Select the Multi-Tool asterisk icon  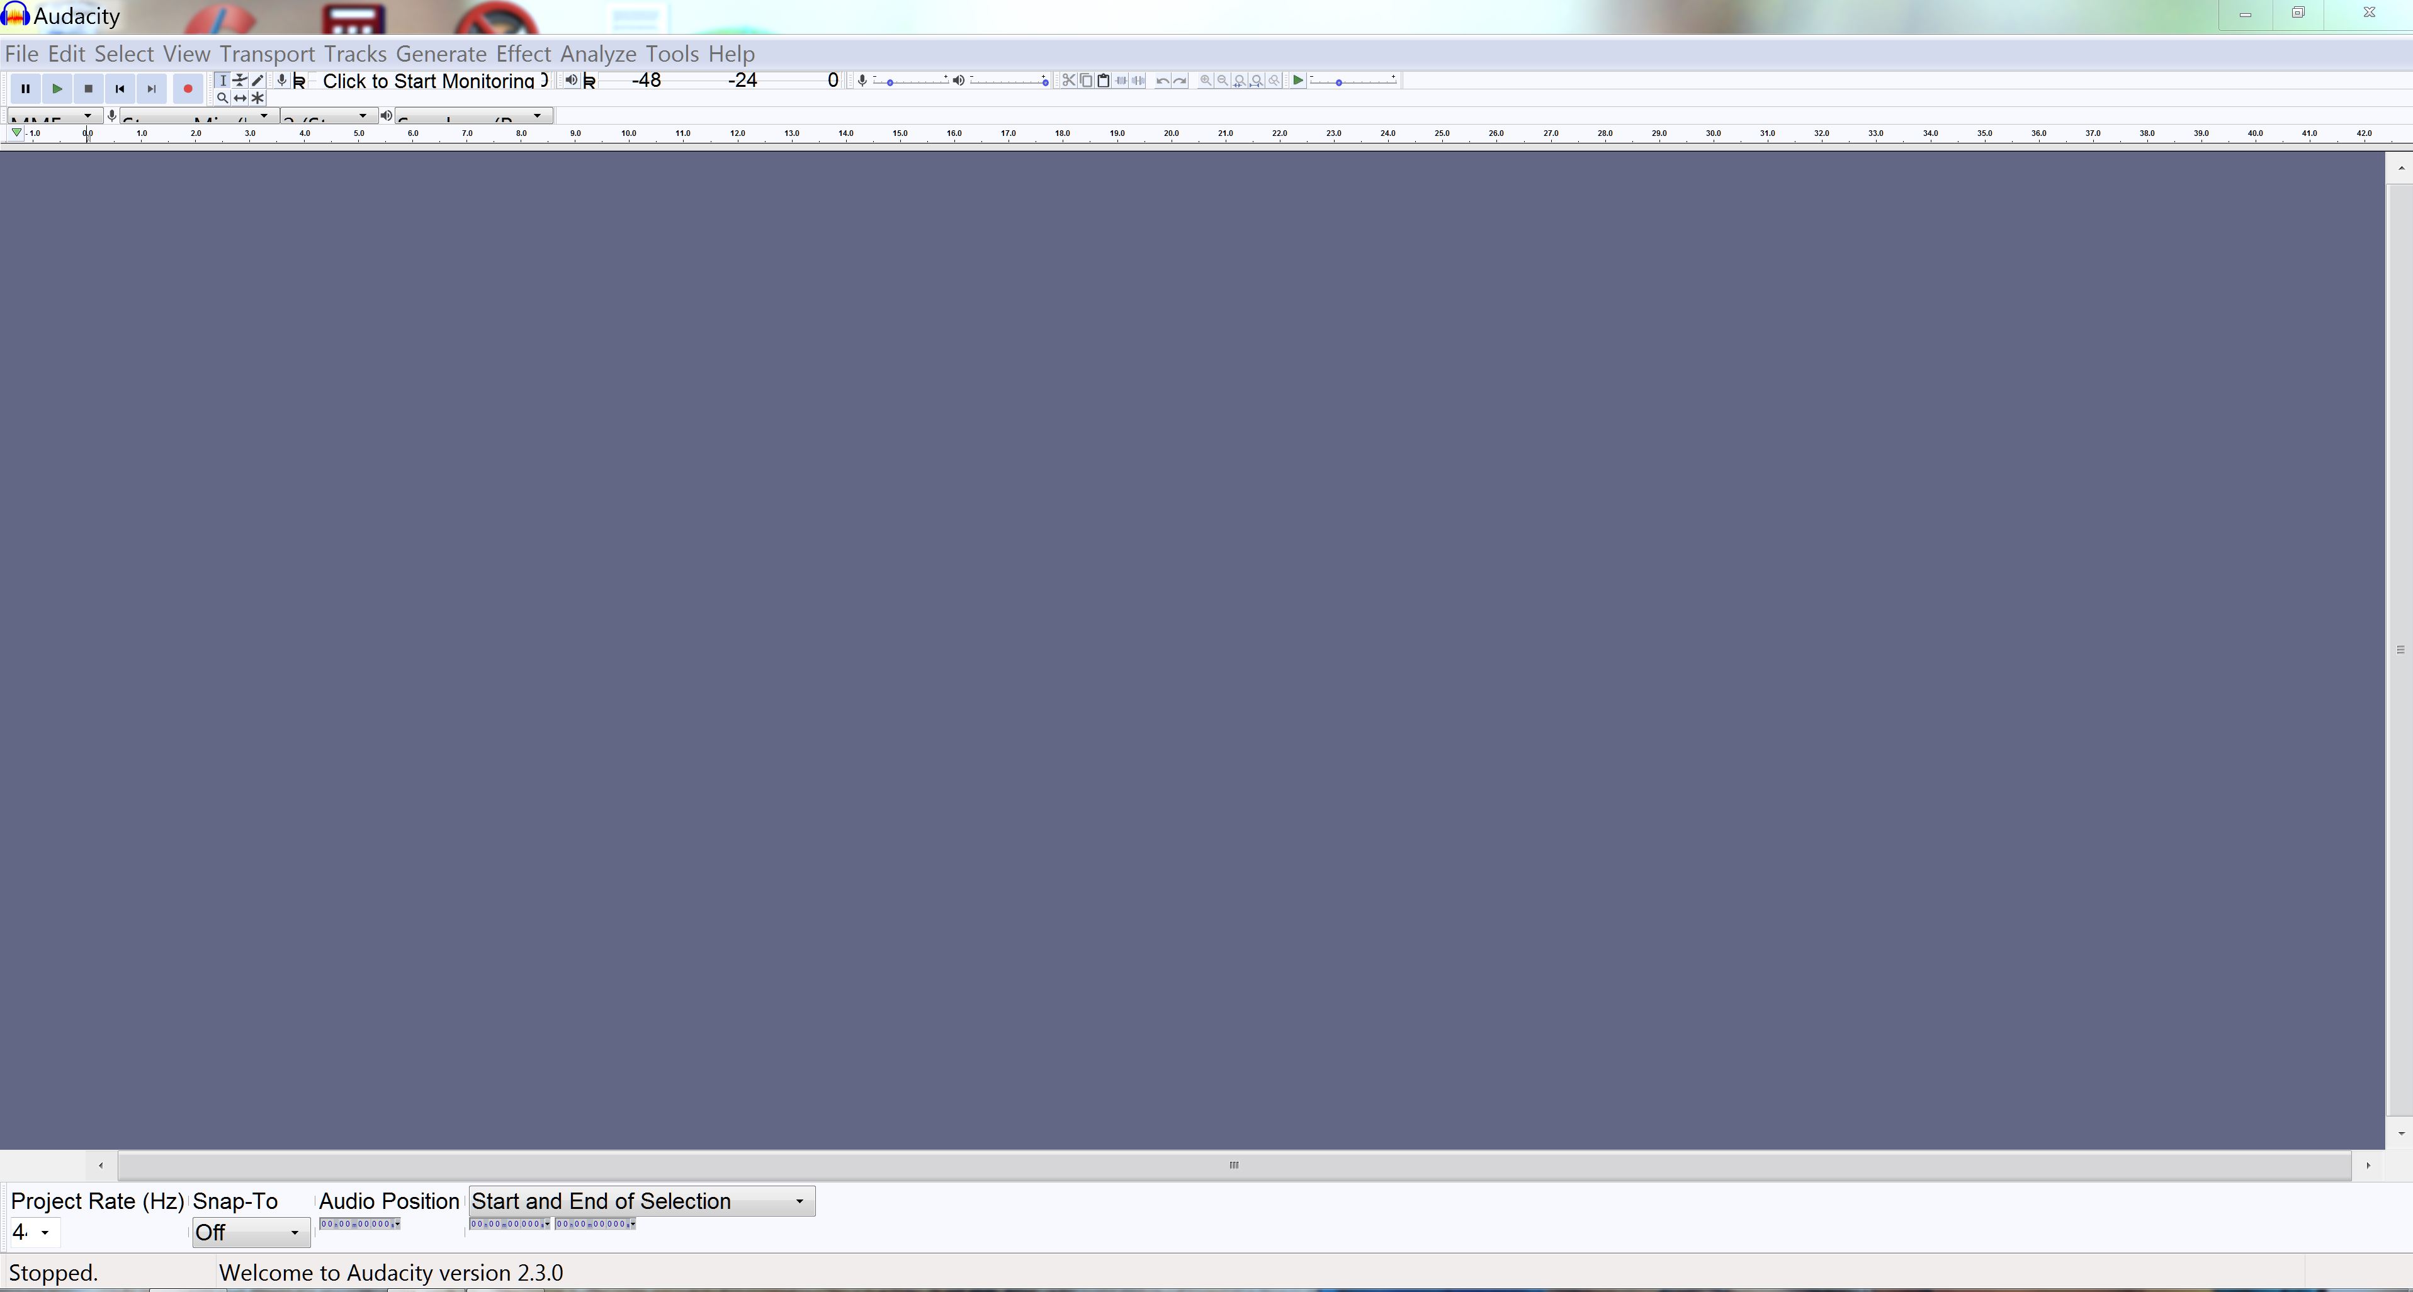point(257,98)
